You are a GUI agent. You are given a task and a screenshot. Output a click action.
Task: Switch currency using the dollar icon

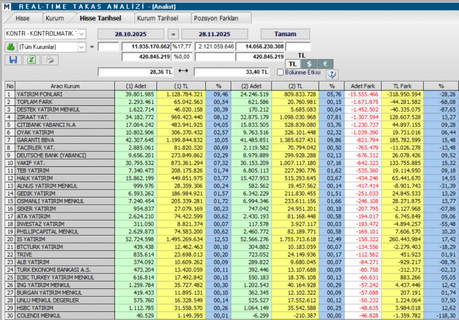point(309,64)
